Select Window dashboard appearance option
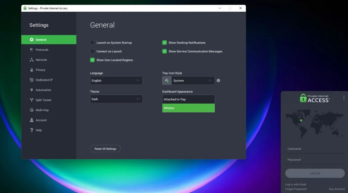348x193 pixels. [x=188, y=108]
